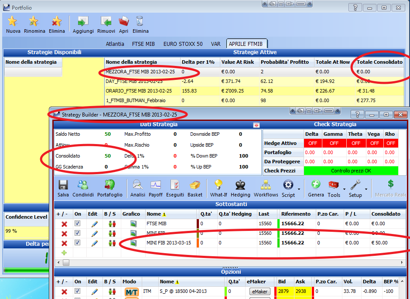Viewport: 410px width, 299px height.
Task: Click the Salva floppy disk icon
Action: pos(63,185)
